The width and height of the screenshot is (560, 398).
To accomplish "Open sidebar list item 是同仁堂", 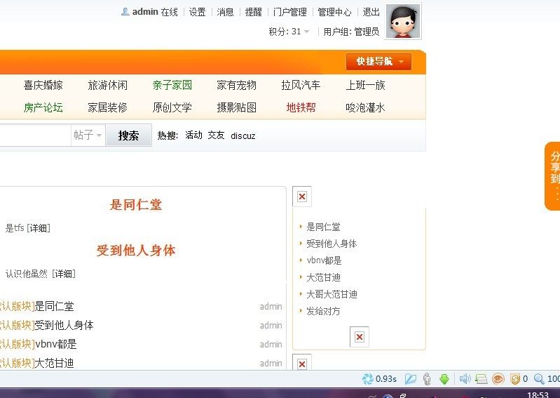I will coord(323,227).
